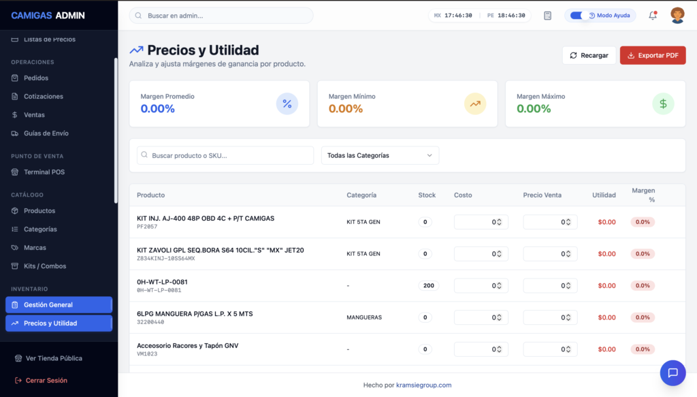
Task: Click Precio Venta stepper for 0H-WT-LP-0081
Action: [568, 286]
